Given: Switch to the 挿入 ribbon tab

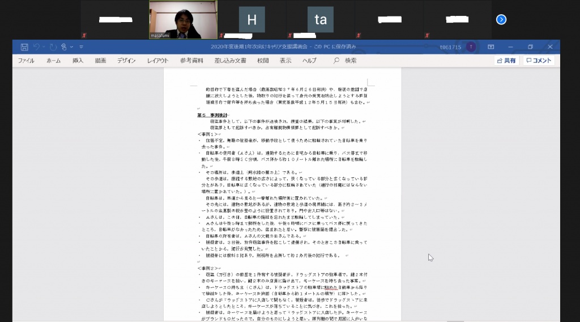Looking at the screenshot, I should 78,60.
